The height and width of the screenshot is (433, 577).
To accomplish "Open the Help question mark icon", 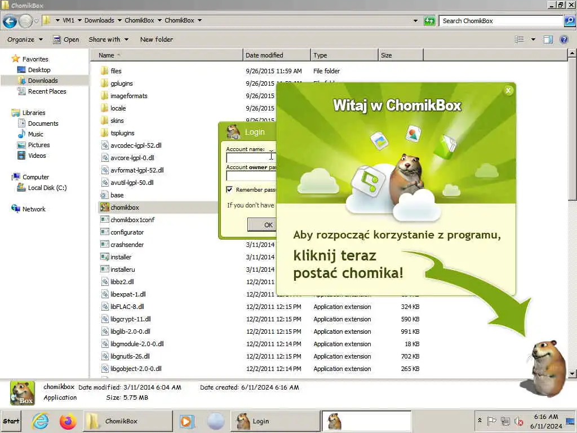I will (563, 39).
